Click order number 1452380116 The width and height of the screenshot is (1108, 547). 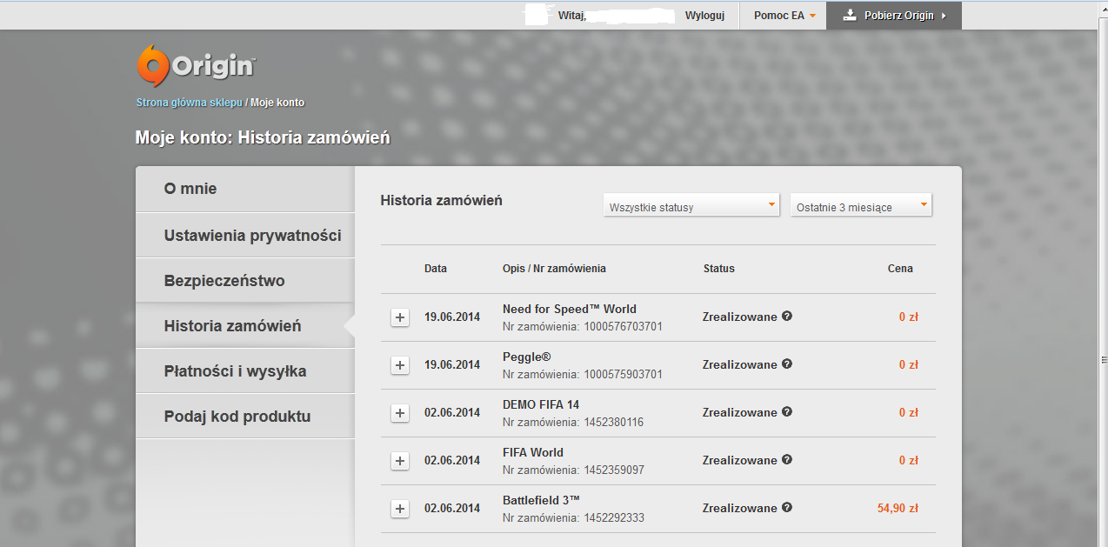pyautogui.click(x=614, y=423)
